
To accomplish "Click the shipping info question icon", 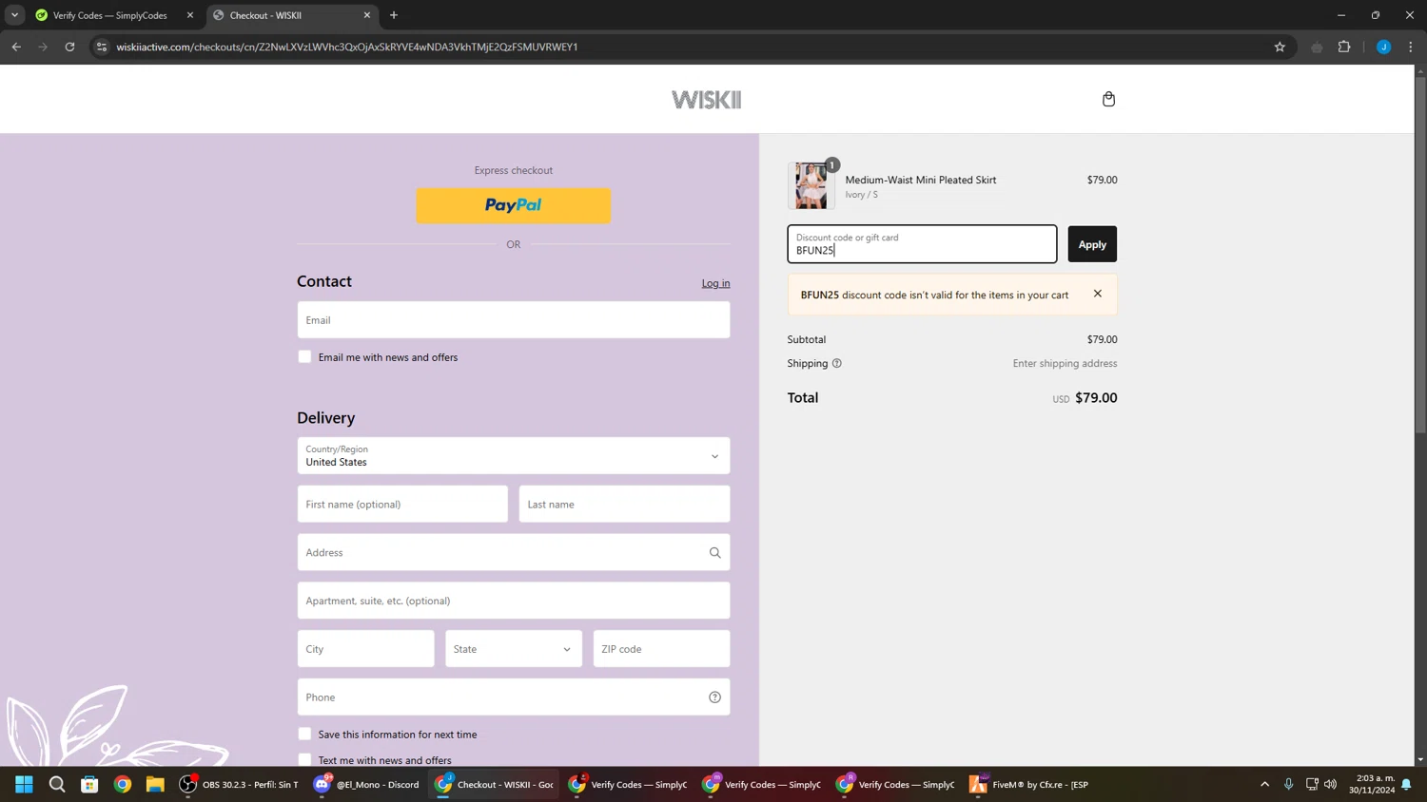I will coord(837,363).
